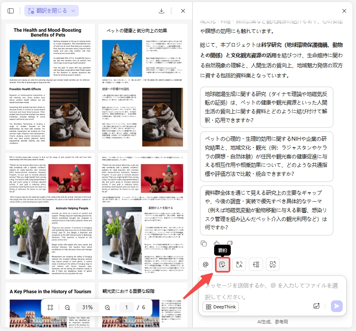Image resolution: width=356 pixels, height=331 pixels.
Task: Select the content extraction icon in chat toolbar
Action: click(x=272, y=264)
